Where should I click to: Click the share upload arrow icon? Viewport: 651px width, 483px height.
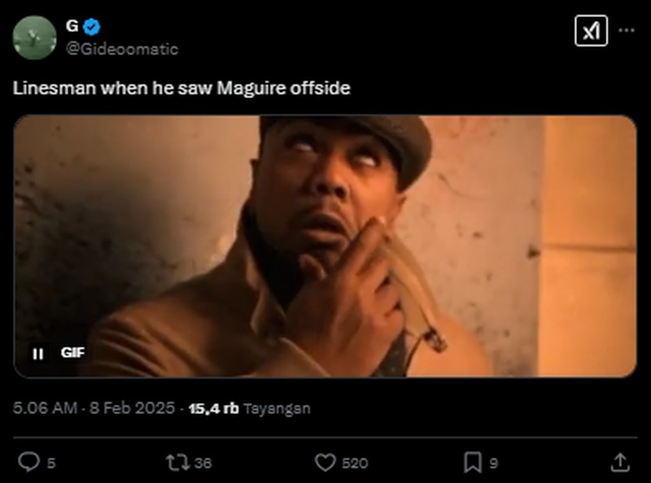(619, 463)
